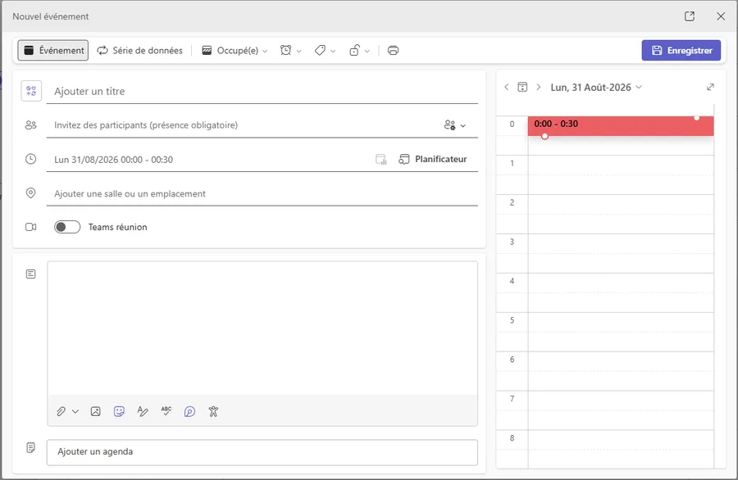The image size is (738, 480).
Task: Open the privacy lock dropdown arrow
Action: coord(367,51)
